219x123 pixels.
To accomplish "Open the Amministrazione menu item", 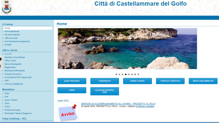I will point(12,31).
